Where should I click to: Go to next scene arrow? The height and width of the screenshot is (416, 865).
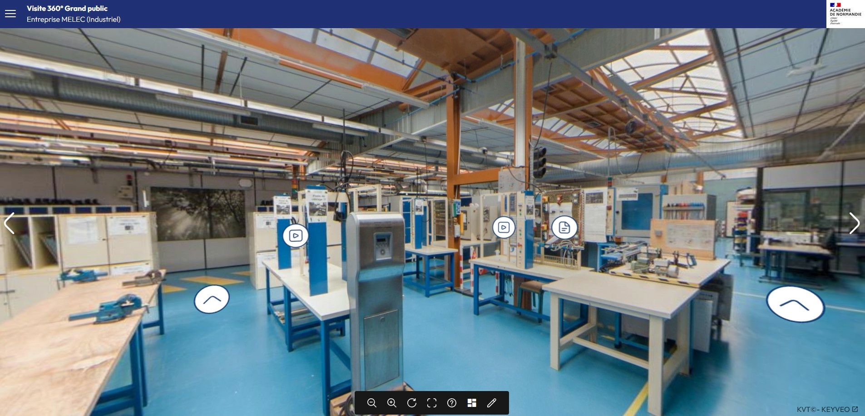(x=854, y=223)
